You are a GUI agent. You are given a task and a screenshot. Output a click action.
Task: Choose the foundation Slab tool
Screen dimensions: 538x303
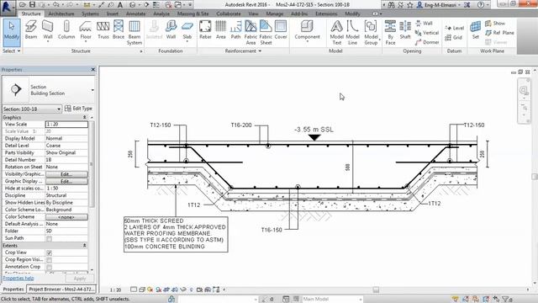[187, 30]
